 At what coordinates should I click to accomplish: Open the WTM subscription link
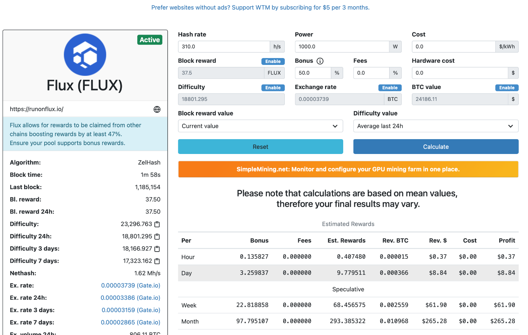click(x=260, y=8)
